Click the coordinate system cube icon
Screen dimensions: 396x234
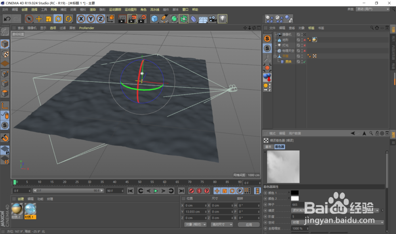tap(110, 19)
